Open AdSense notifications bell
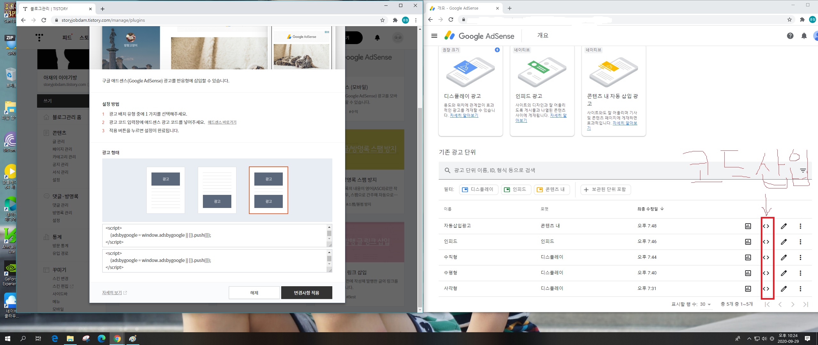The width and height of the screenshot is (818, 345). 804,36
